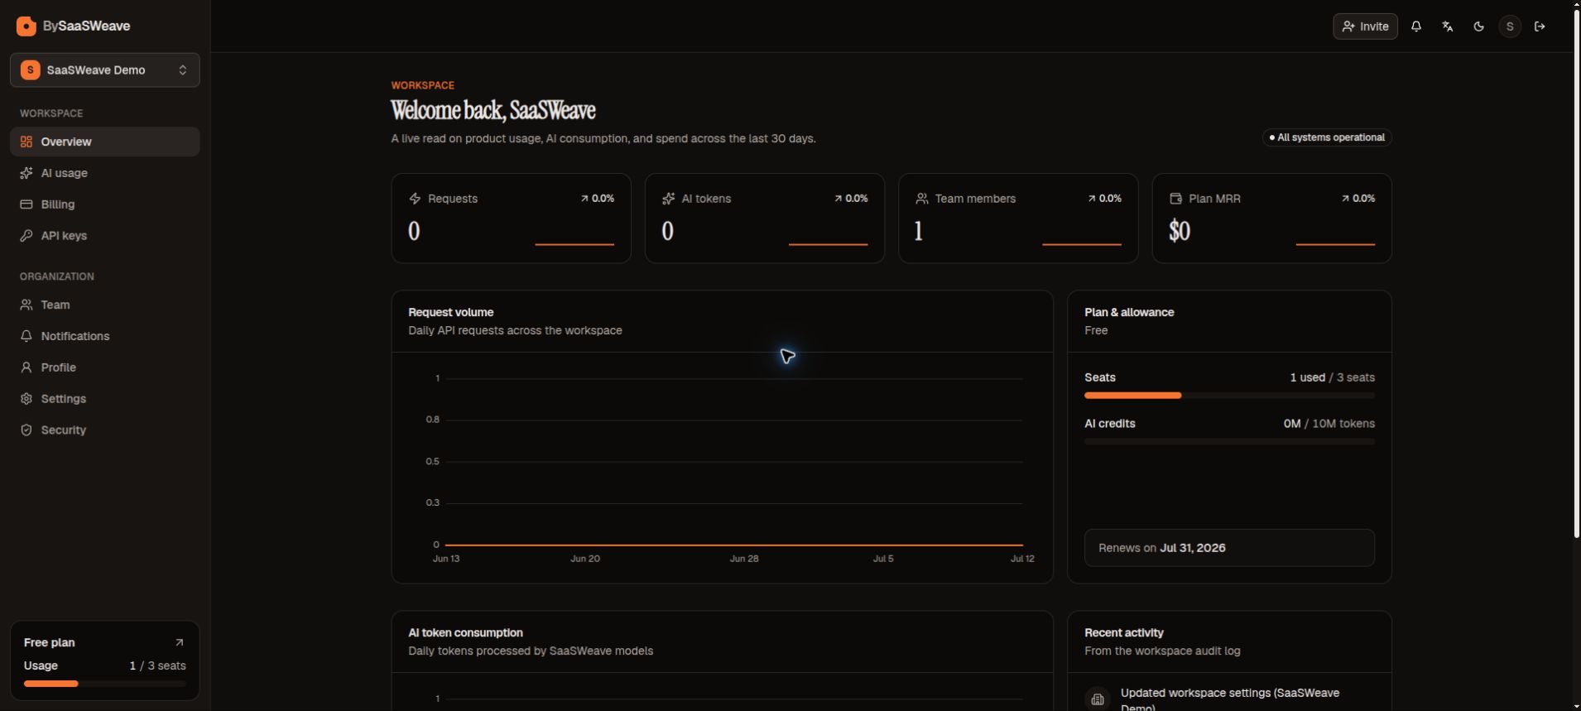
Task: Open the Team page
Action: point(105,305)
